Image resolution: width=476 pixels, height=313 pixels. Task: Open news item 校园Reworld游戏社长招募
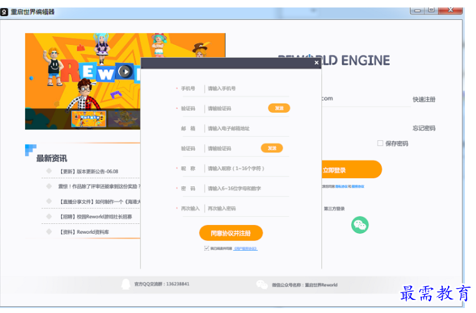tap(95, 217)
